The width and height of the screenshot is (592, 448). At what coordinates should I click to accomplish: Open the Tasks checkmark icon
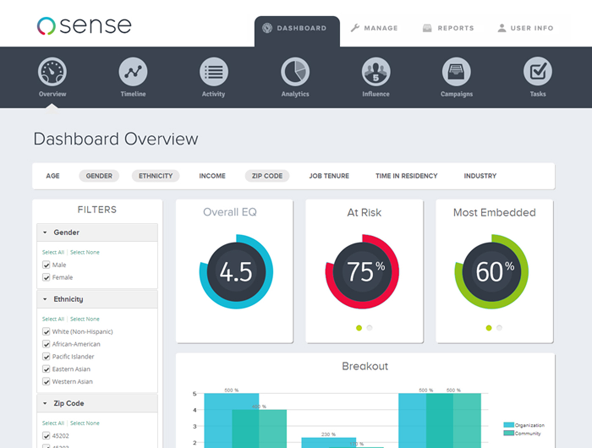pos(538,71)
